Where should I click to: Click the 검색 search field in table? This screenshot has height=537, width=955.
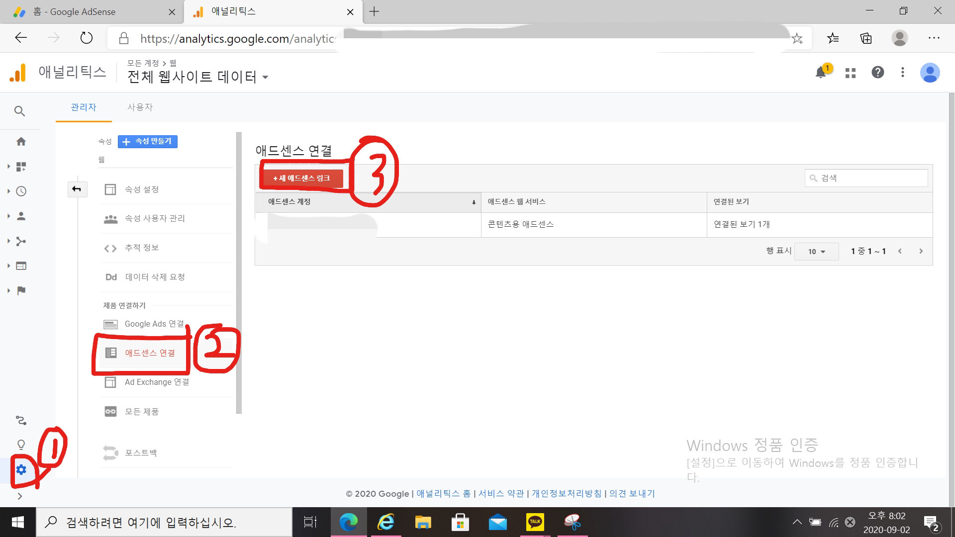tap(866, 178)
